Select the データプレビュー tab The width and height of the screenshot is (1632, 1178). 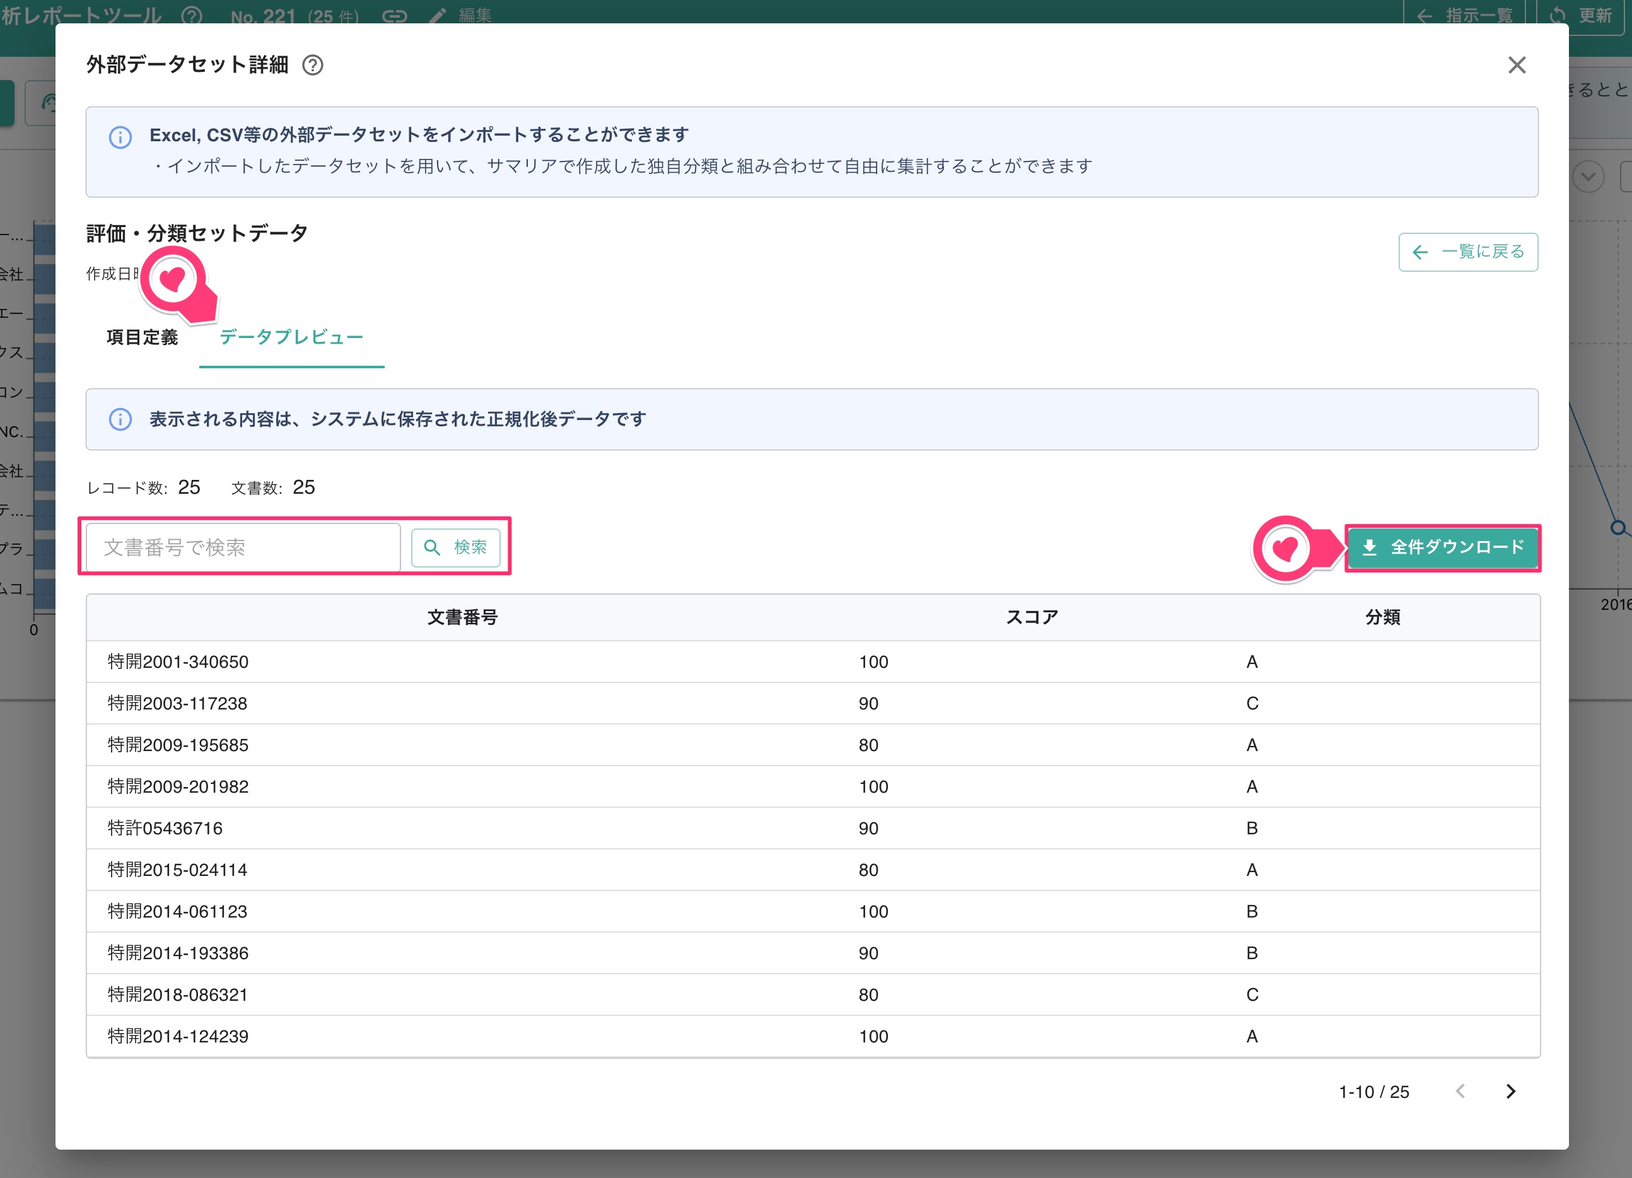[x=291, y=337]
